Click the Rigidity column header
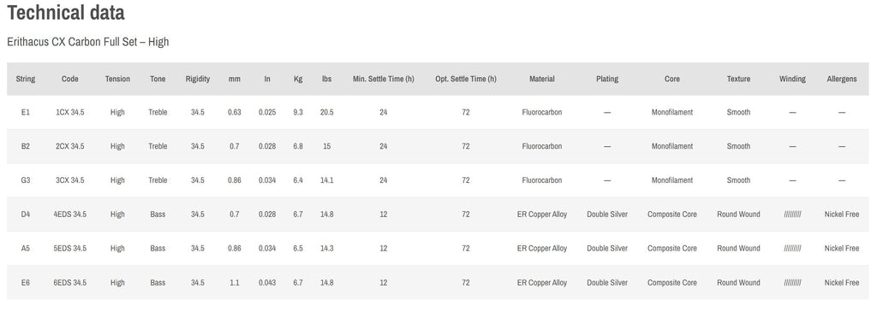This screenshot has width=877, height=312. point(198,79)
